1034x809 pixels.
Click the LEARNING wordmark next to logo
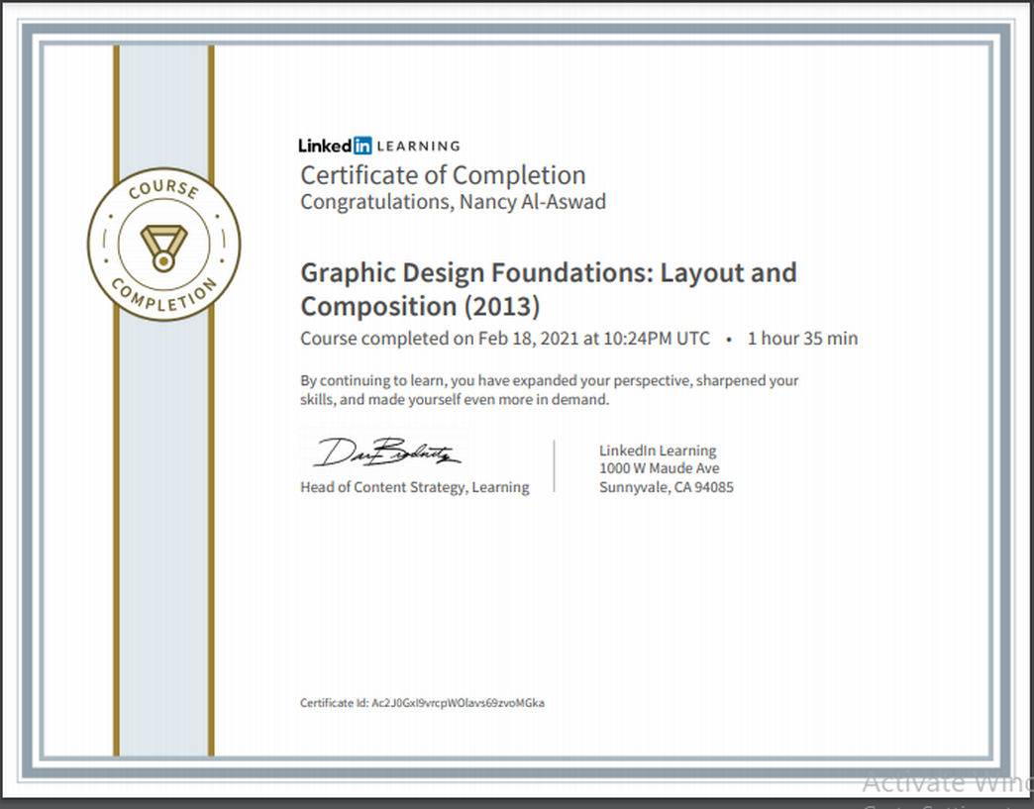point(420,146)
